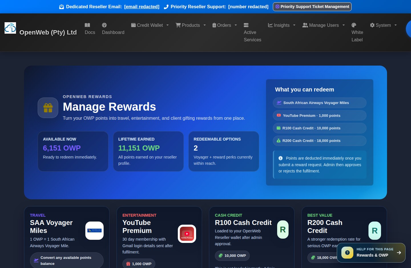Click the phone icon beside Priority Reseller Support
Screen dimensions: 411x268
click(x=166, y=7)
